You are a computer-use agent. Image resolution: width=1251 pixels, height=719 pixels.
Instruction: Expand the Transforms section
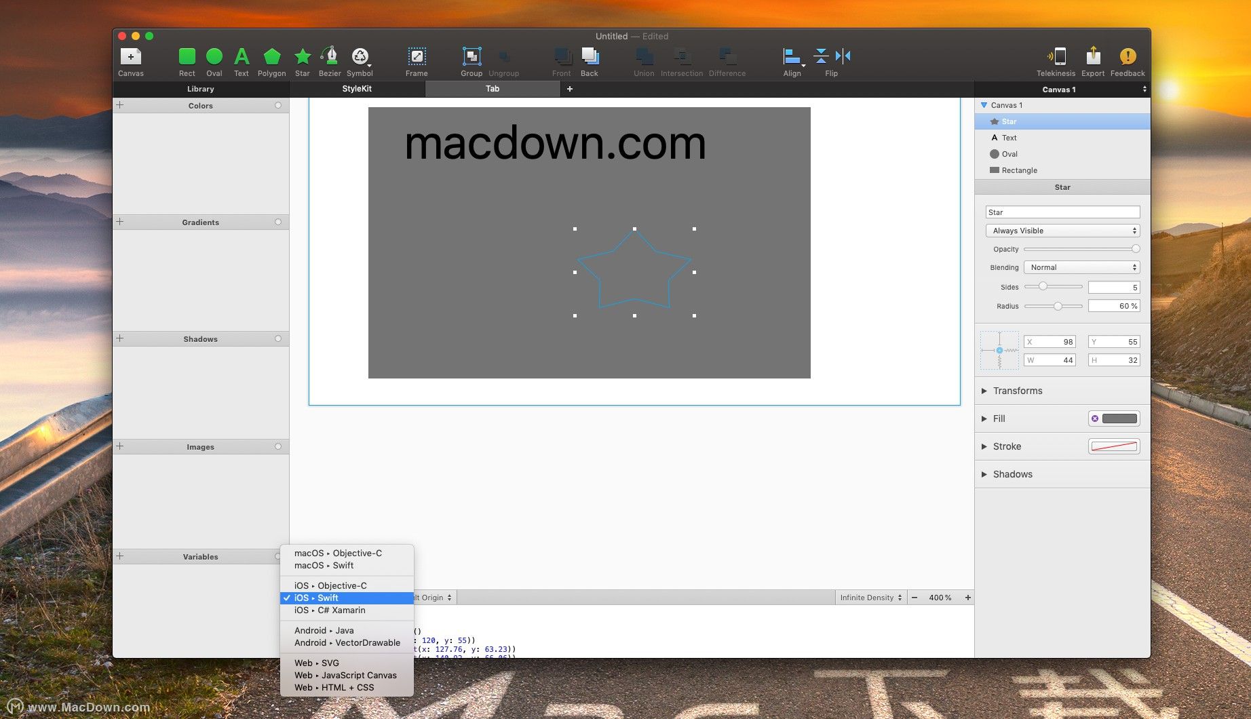point(984,391)
